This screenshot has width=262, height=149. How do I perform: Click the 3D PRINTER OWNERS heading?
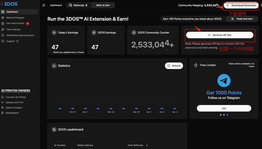point(15,91)
